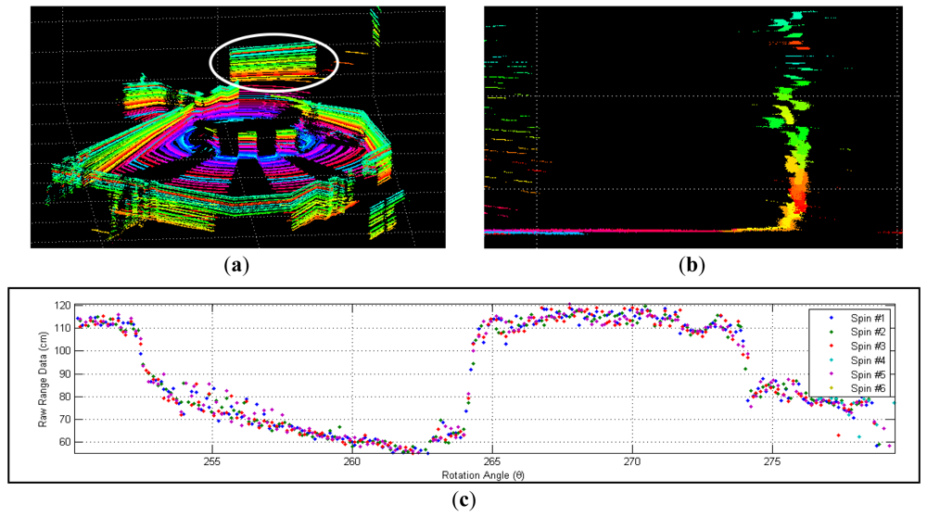The image size is (927, 517).
Task: Click the circled wall in point cloud (a)
Action: point(273,62)
